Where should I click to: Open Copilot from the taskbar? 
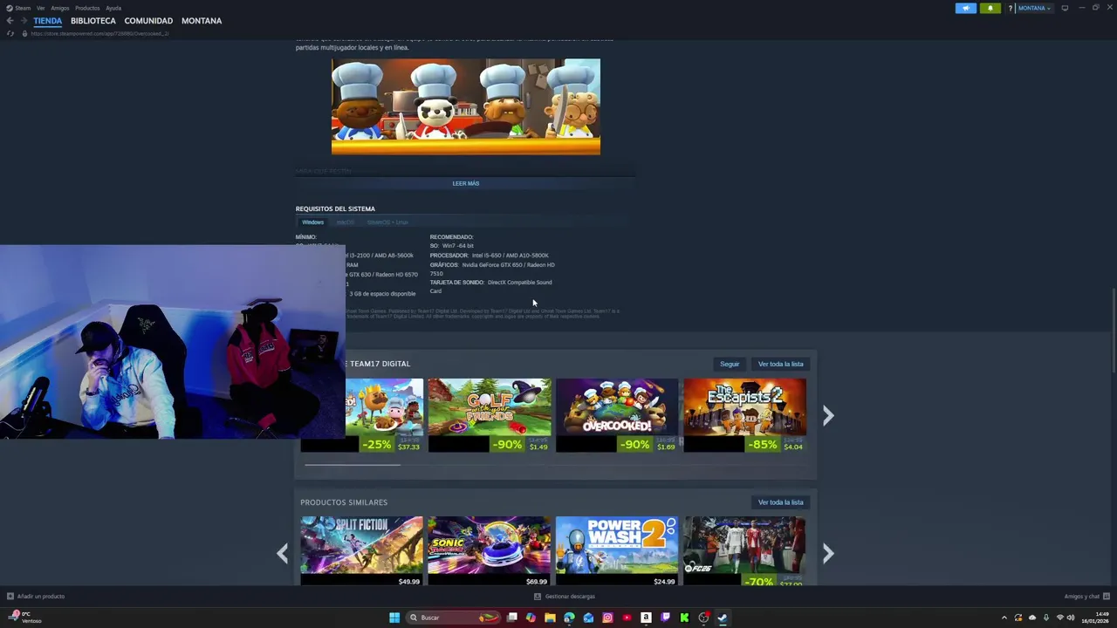[531, 618]
